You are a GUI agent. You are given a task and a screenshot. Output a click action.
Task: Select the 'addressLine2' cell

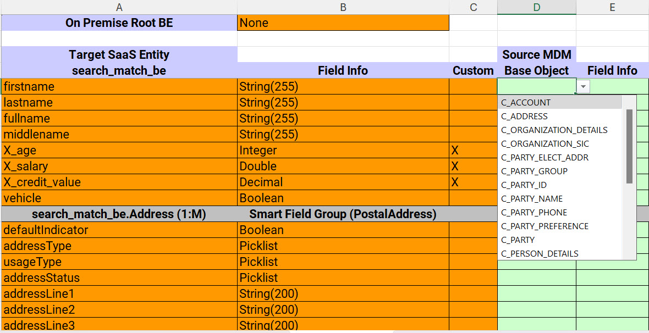click(119, 309)
